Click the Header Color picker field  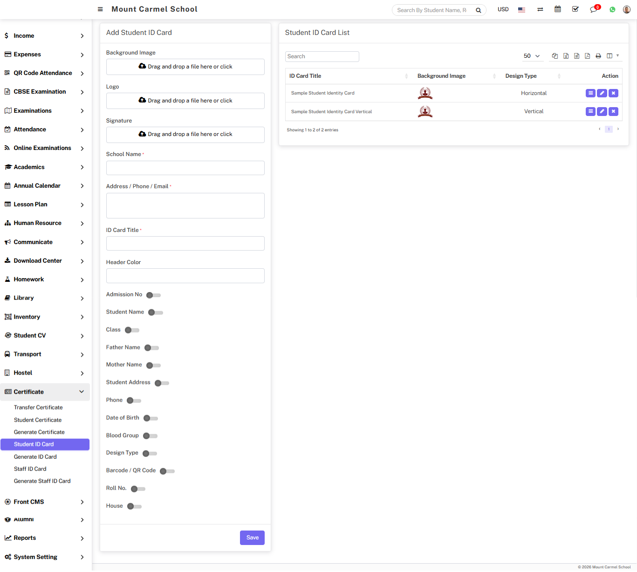click(x=185, y=276)
